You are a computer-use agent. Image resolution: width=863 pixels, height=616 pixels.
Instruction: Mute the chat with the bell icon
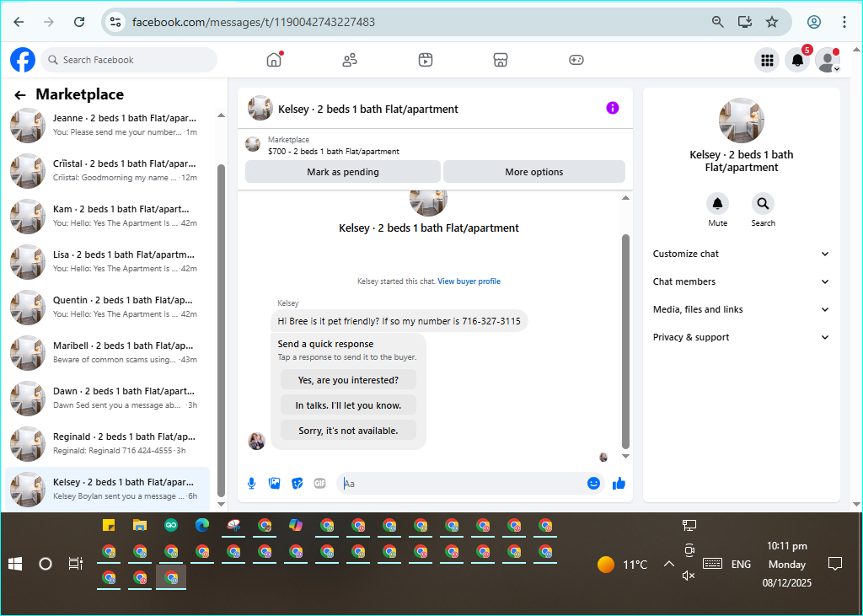pyautogui.click(x=718, y=204)
